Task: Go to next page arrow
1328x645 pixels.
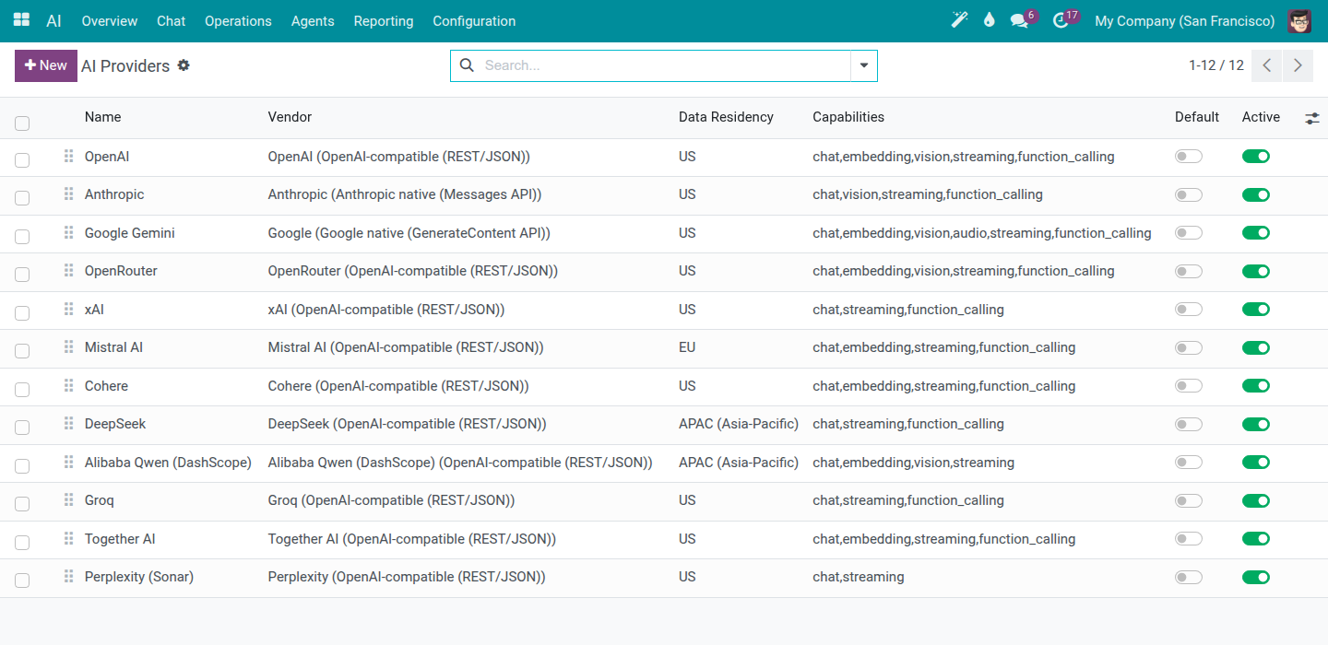Action: [1298, 65]
